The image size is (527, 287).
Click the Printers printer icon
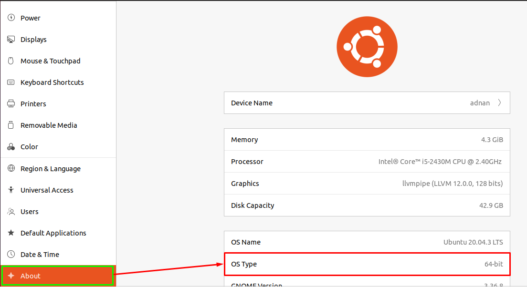coord(11,104)
